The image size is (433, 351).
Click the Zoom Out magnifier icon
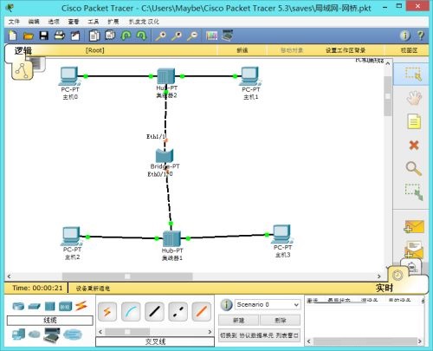192,36
